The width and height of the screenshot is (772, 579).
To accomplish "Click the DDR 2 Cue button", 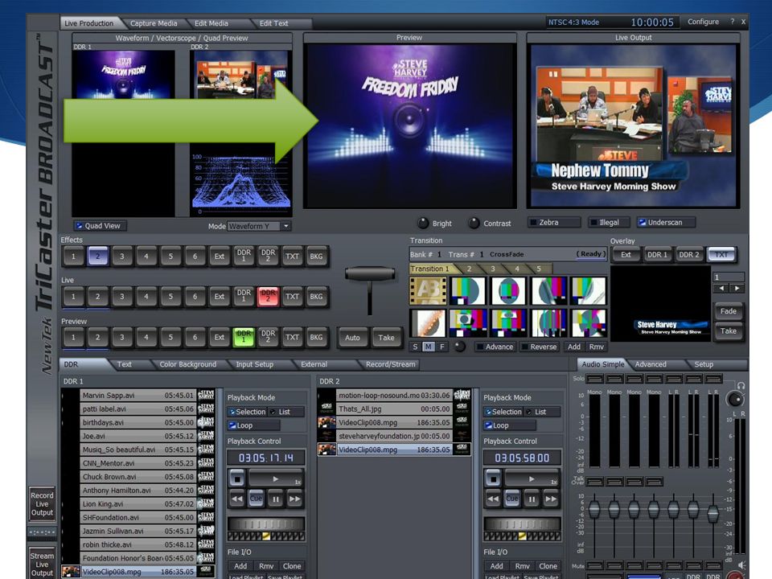I will [x=512, y=499].
